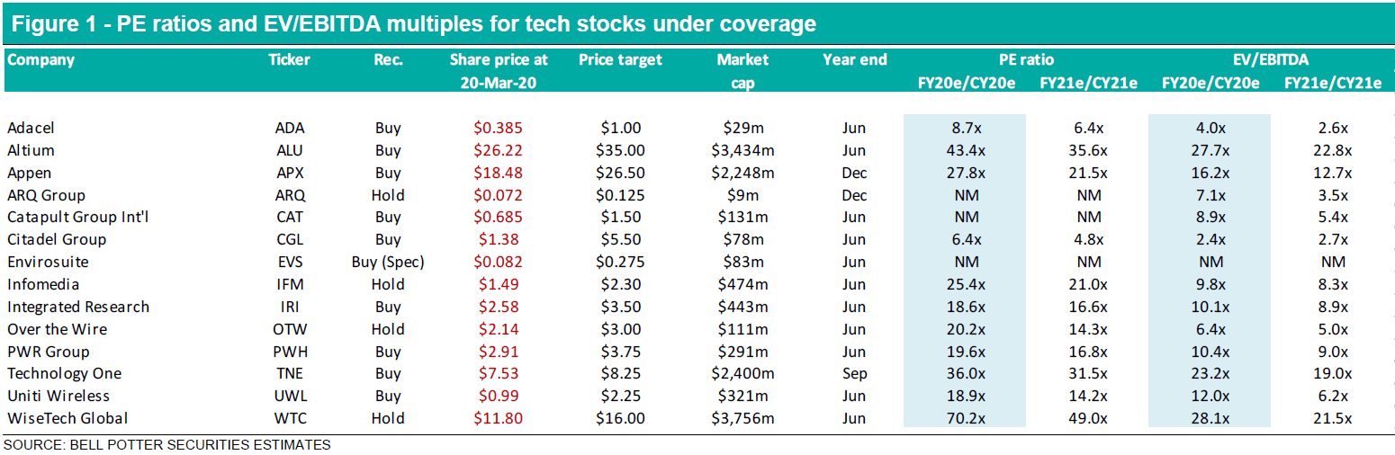Click Catapult Group Int'l price target $1.50

(x=620, y=218)
